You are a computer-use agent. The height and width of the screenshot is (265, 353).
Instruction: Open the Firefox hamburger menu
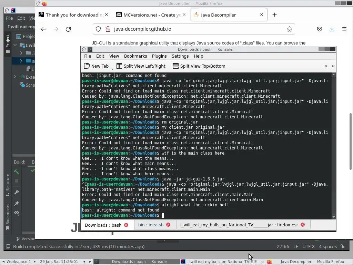[344, 29]
